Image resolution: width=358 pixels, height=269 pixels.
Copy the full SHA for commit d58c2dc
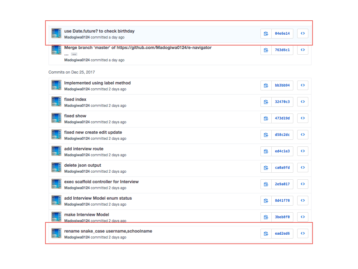point(266,135)
